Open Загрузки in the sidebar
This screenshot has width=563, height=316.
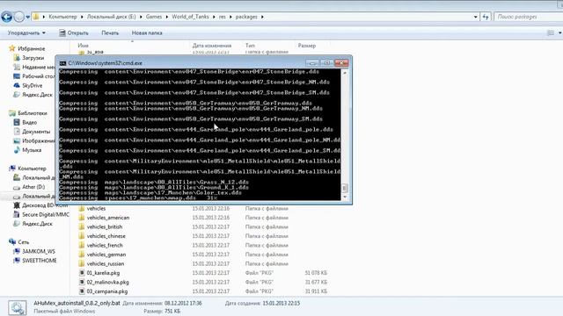pos(33,58)
